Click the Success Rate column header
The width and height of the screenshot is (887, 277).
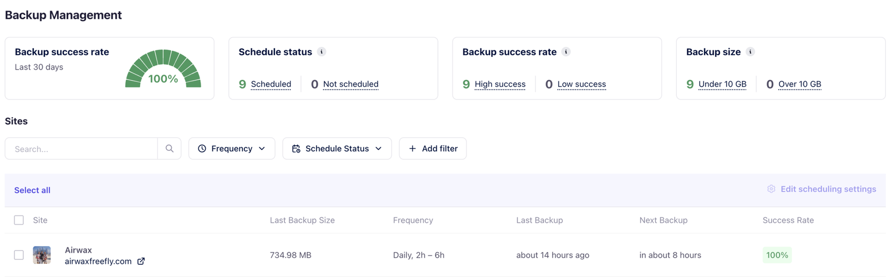(788, 220)
